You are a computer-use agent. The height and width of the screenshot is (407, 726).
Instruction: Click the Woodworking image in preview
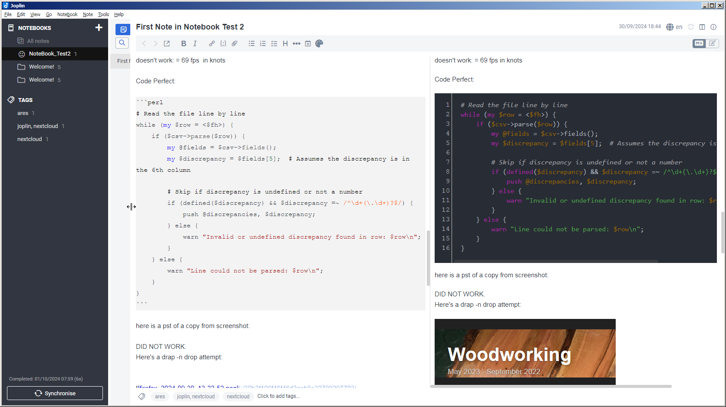pos(525,352)
